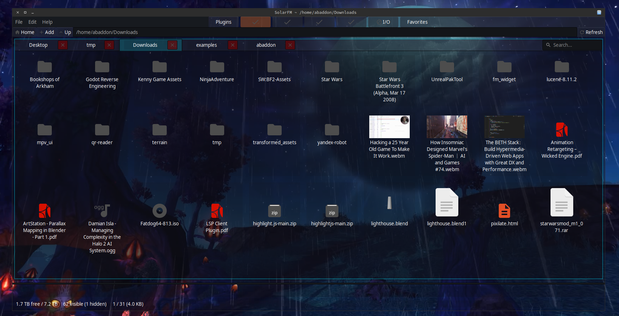
Task: Open the Fatdog64-813.iso disc image icon
Action: point(159,211)
